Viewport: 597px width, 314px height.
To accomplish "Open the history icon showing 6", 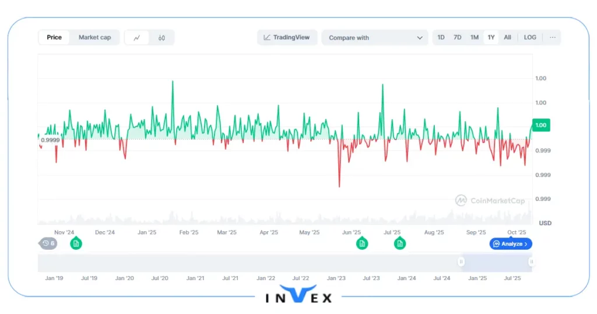I will pos(48,243).
